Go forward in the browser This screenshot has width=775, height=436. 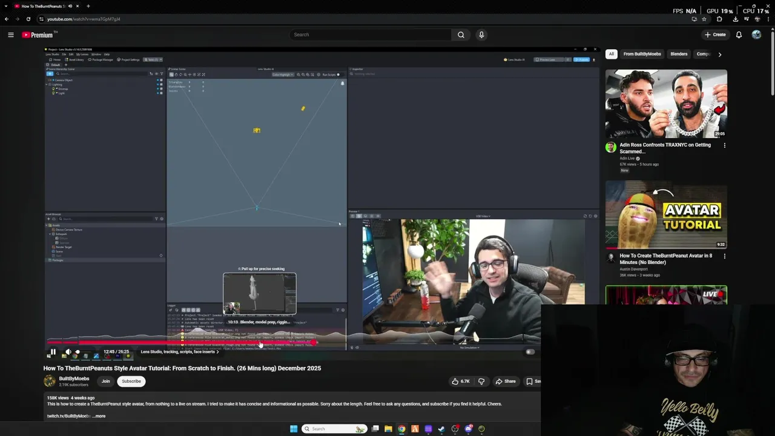(x=17, y=19)
